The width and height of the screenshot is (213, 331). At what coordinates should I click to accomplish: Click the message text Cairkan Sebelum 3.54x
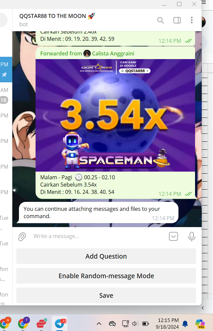(68, 185)
